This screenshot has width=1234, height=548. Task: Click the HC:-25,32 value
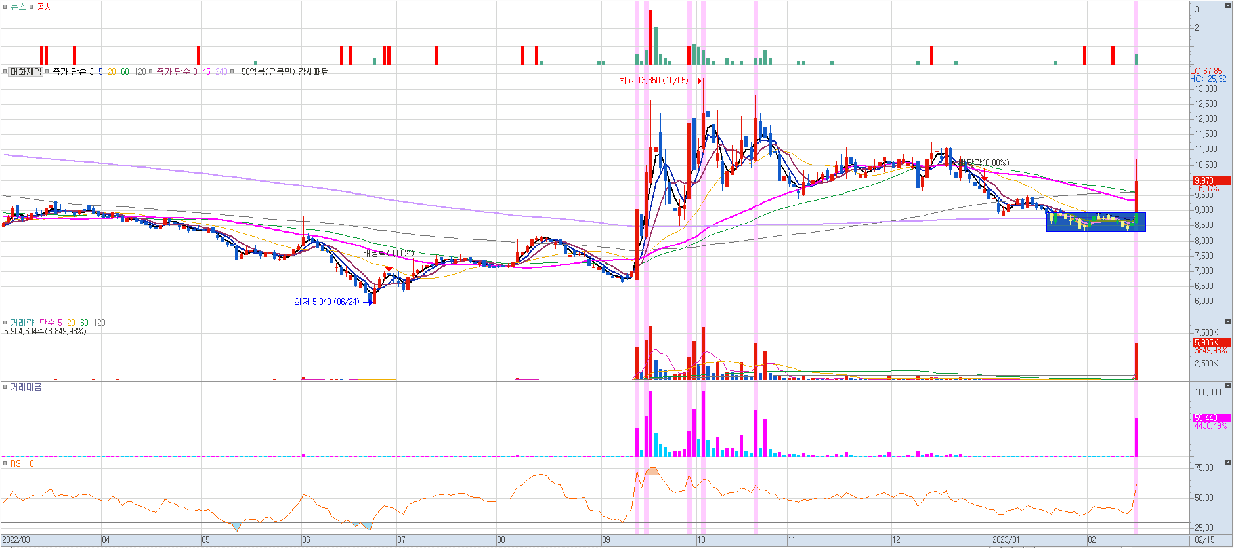coord(1208,79)
